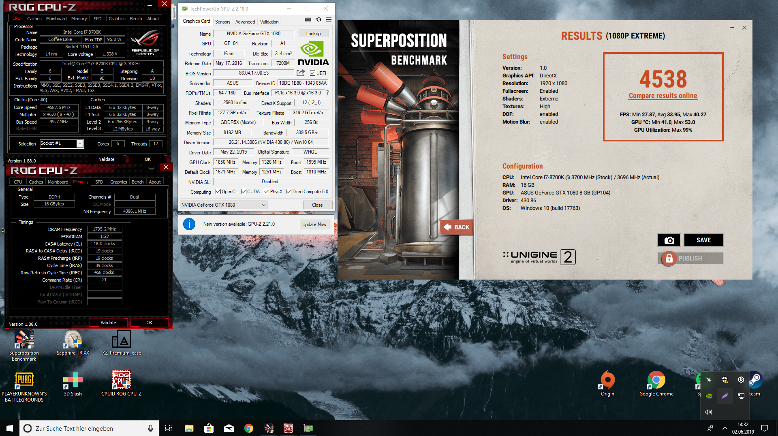Open Caches tab in lower CPU-Z window
The width and height of the screenshot is (778, 436).
36,182
